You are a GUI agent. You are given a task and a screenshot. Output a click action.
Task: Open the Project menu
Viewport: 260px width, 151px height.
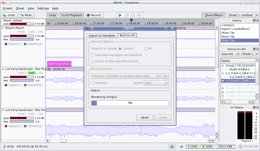pyautogui.click(x=7, y=8)
